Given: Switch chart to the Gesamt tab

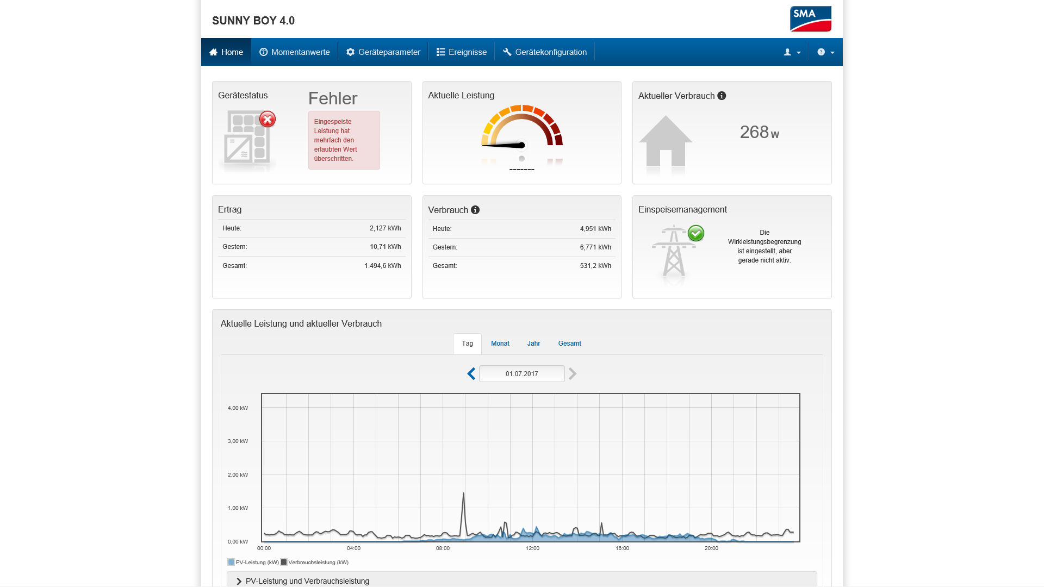Looking at the screenshot, I should click(569, 344).
